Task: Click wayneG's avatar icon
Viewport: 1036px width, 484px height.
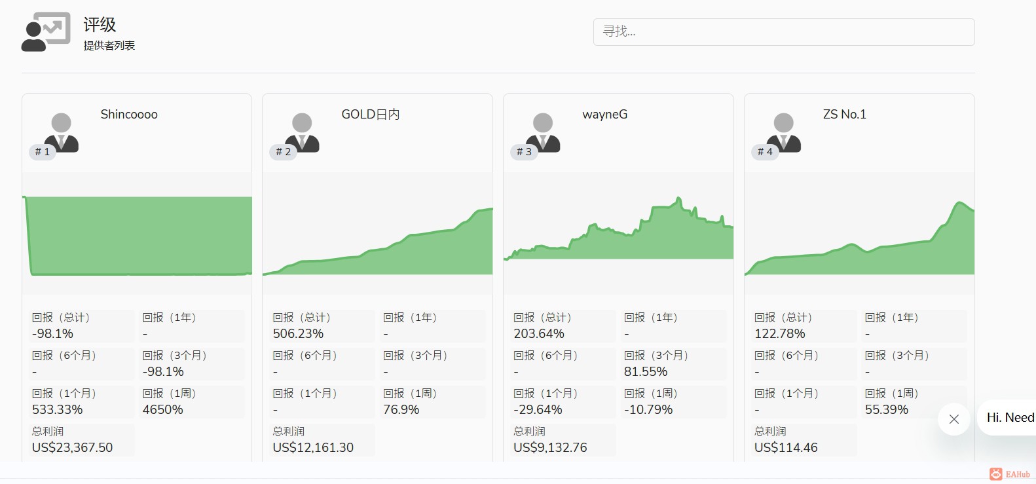Action: click(x=543, y=132)
